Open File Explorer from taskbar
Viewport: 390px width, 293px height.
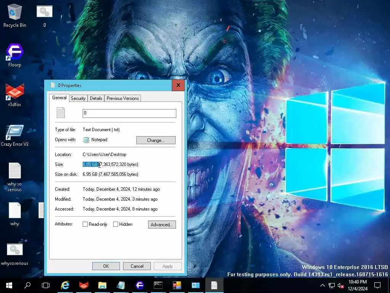click(x=102, y=285)
